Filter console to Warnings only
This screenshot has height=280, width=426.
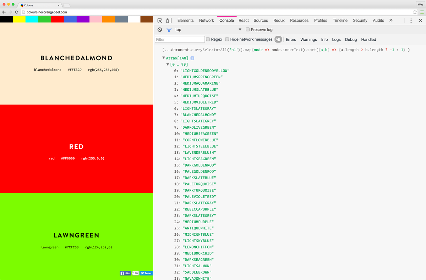click(x=308, y=40)
